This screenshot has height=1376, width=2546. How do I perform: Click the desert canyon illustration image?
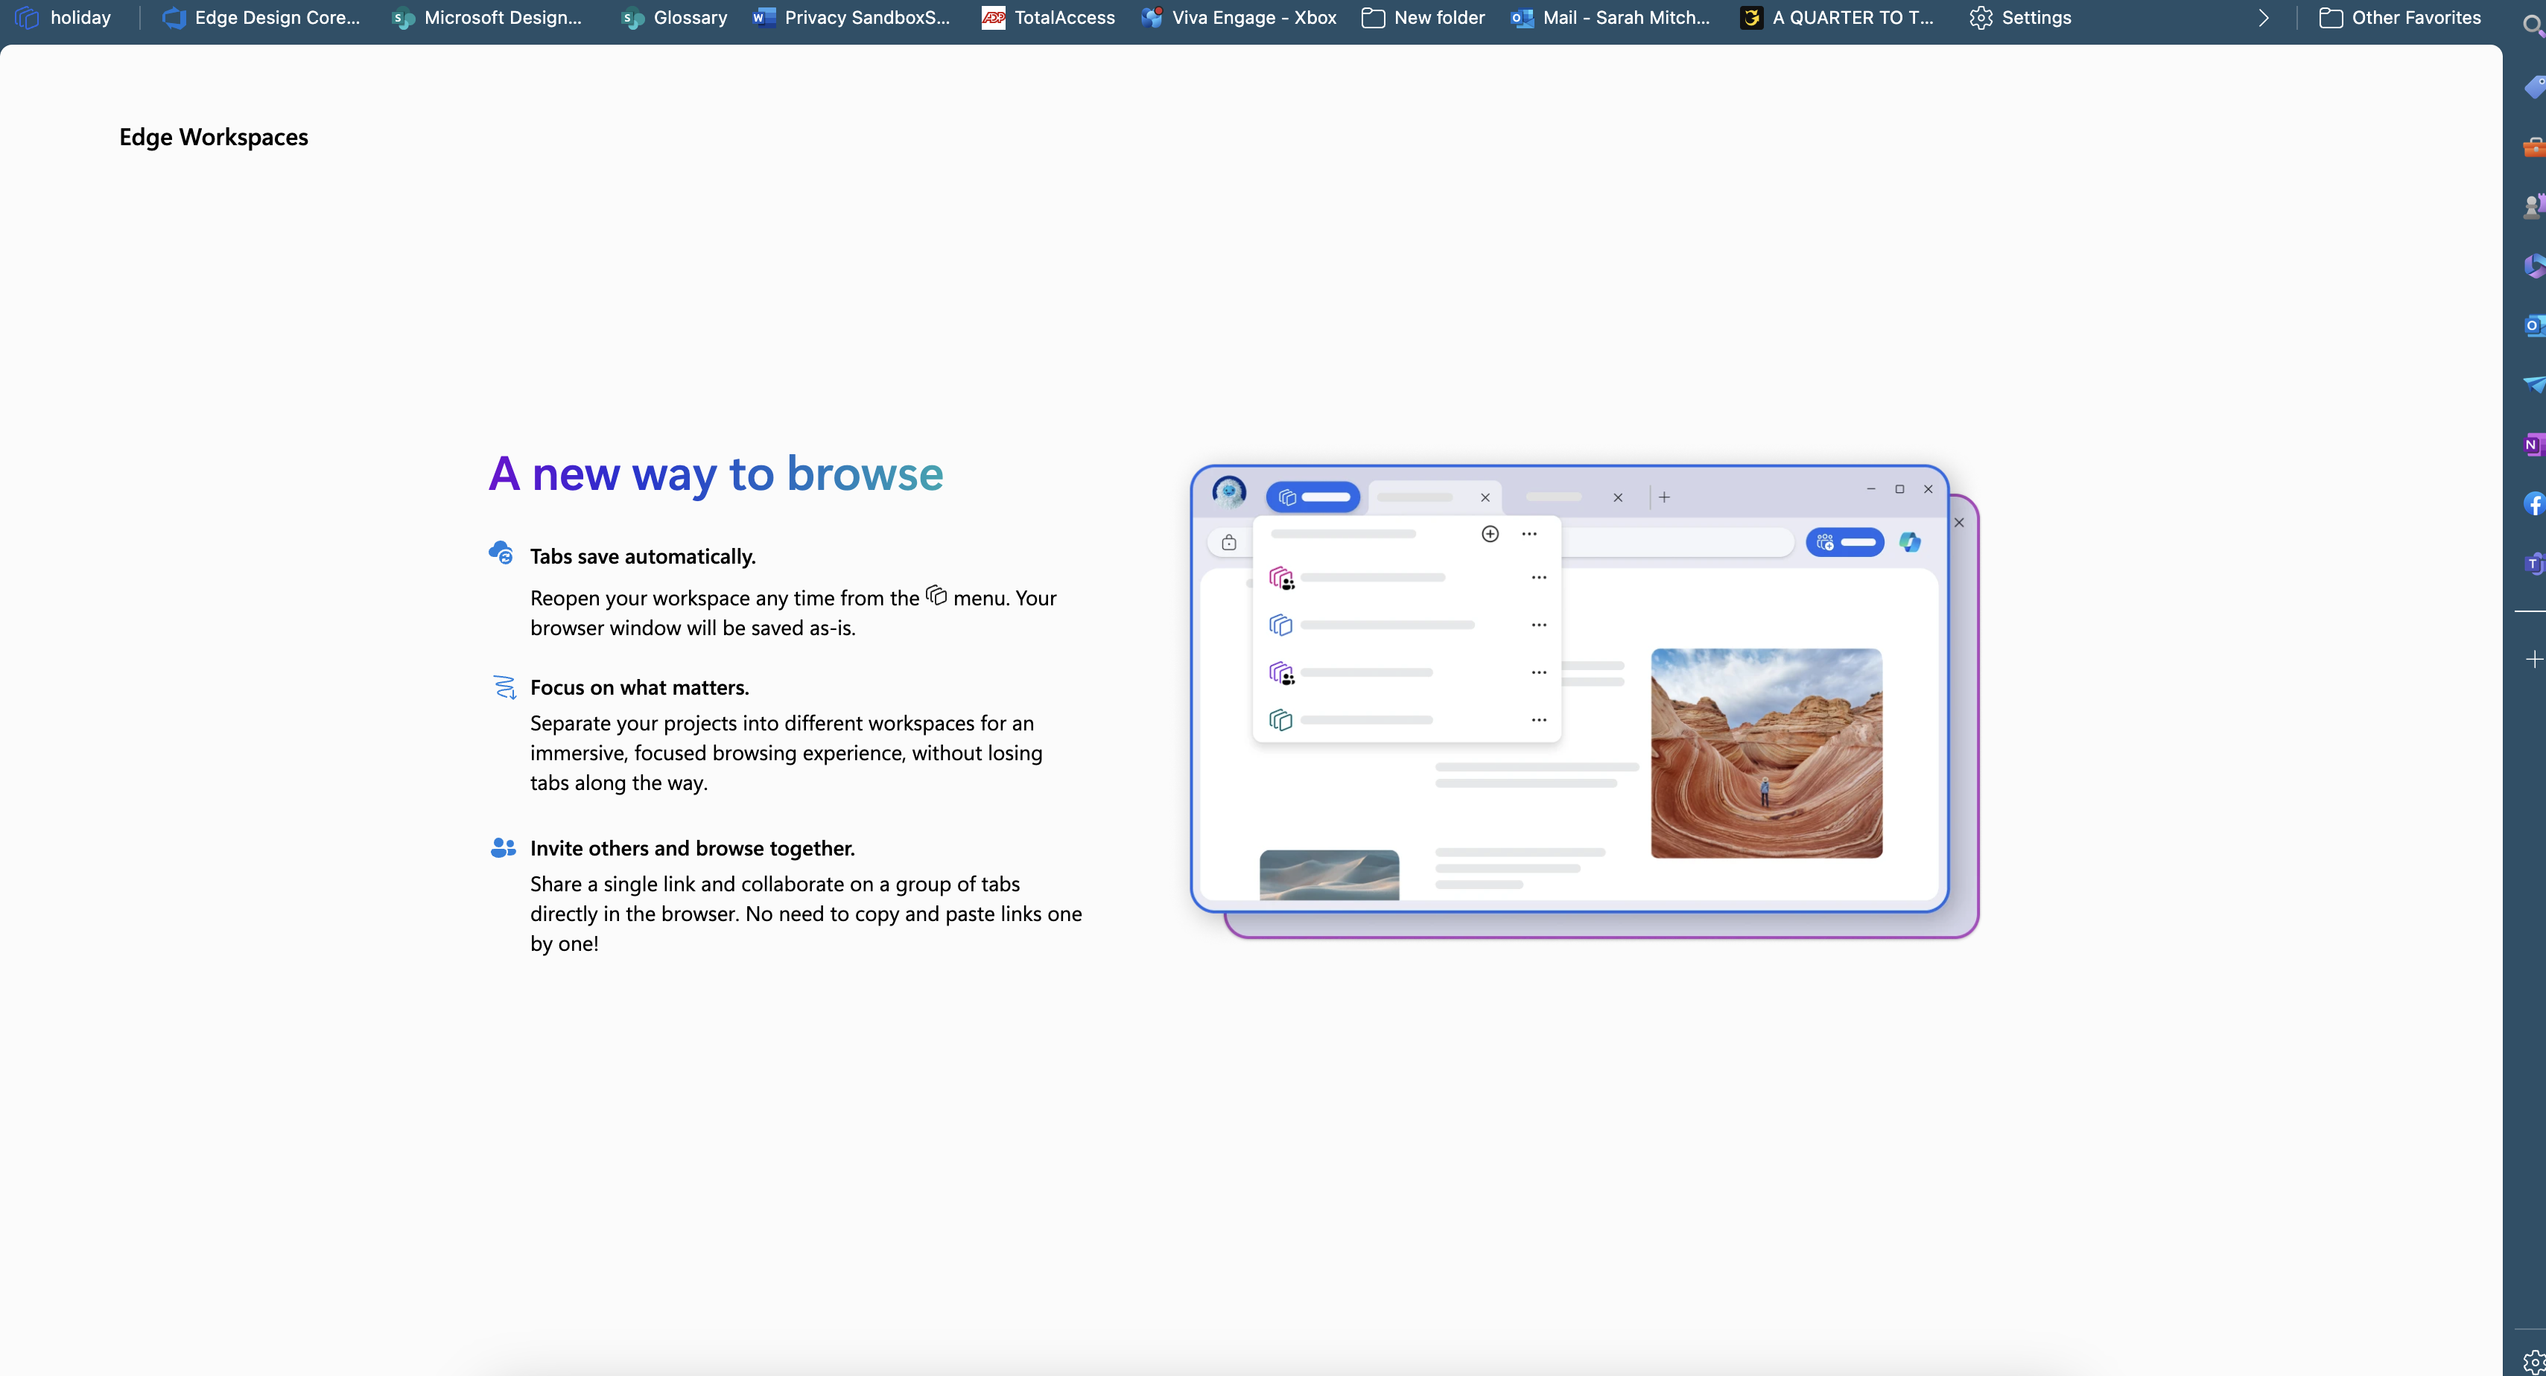[1766, 753]
